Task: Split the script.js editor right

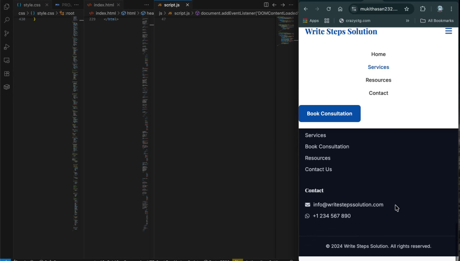Action: (x=266, y=5)
